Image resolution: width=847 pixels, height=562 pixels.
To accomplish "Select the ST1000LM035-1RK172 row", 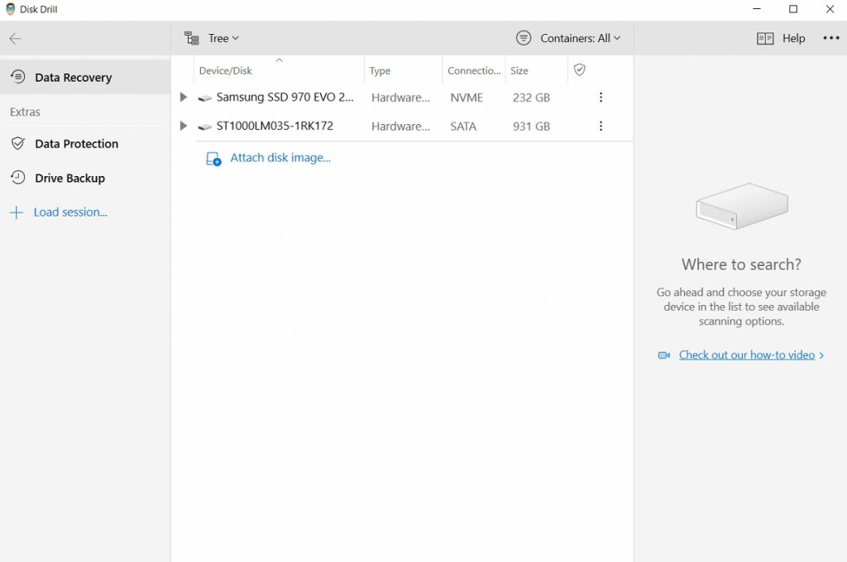I will [x=403, y=126].
